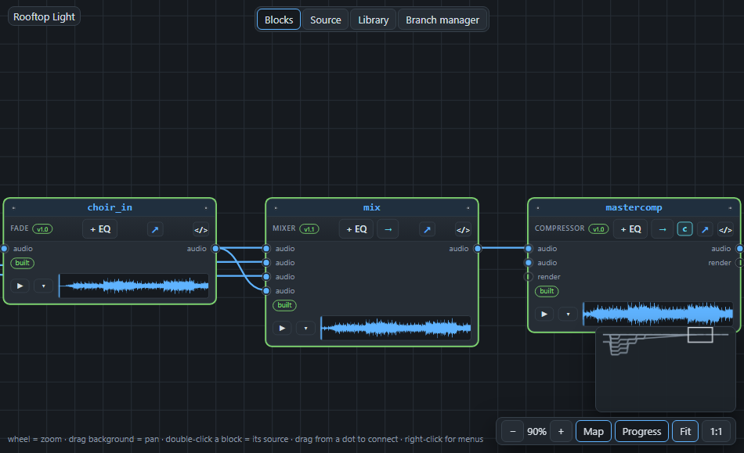Click the left corner dot of mix header

tap(276, 208)
